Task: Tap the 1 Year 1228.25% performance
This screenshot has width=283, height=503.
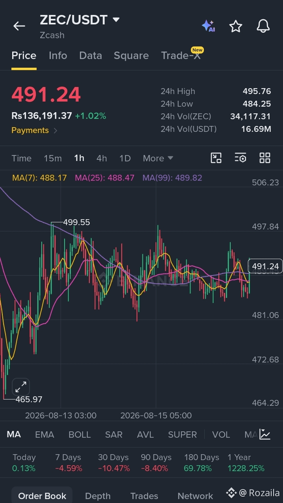Action: click(246, 463)
